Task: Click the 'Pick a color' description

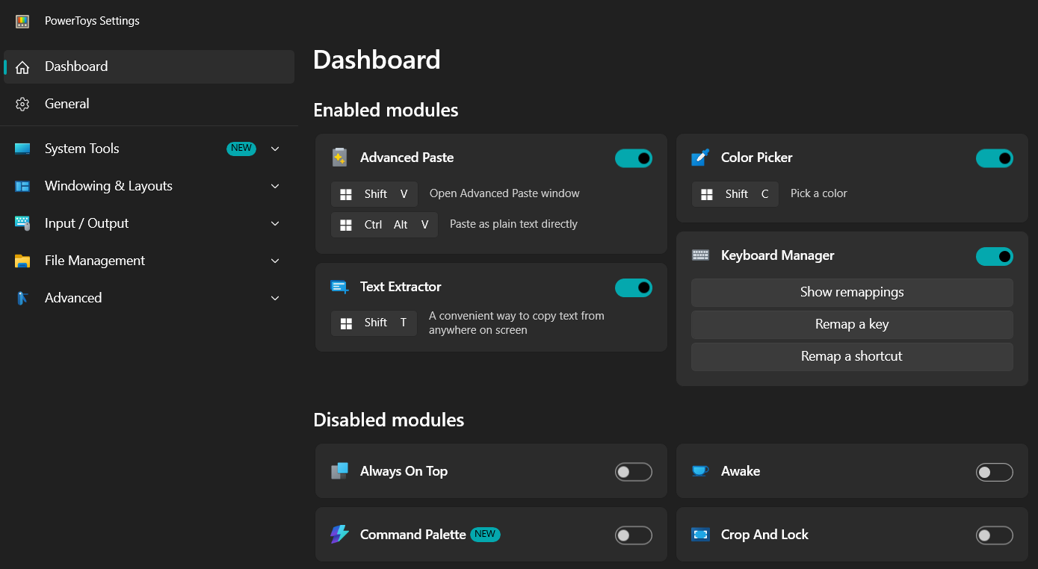Action: click(819, 193)
